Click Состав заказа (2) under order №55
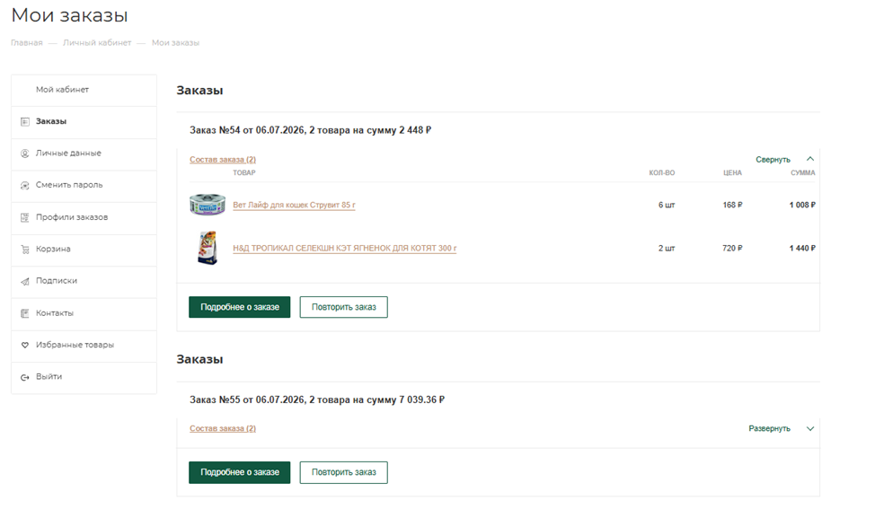 223,429
